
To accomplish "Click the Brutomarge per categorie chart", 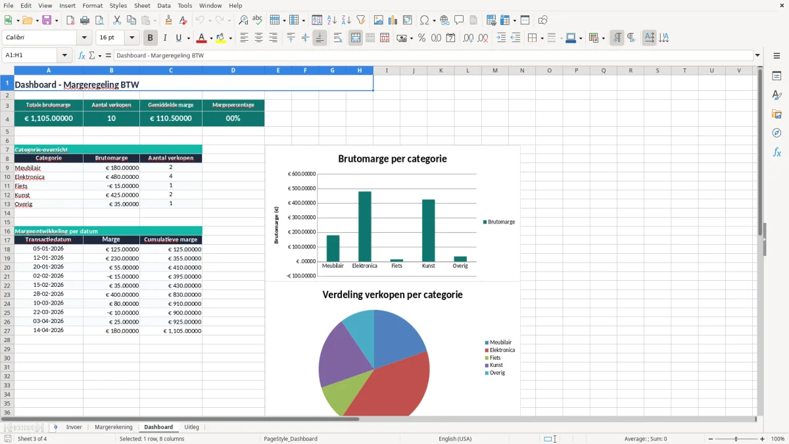I will pos(393,214).
